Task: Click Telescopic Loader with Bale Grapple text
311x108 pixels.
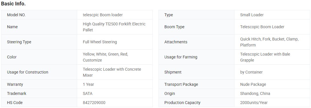Action: [x=265, y=57]
